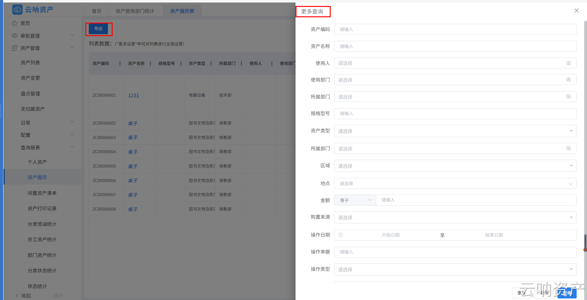This screenshot has height=300, width=587.
Task: Click the 云呐资产 cloud logo icon
Action: point(17,10)
